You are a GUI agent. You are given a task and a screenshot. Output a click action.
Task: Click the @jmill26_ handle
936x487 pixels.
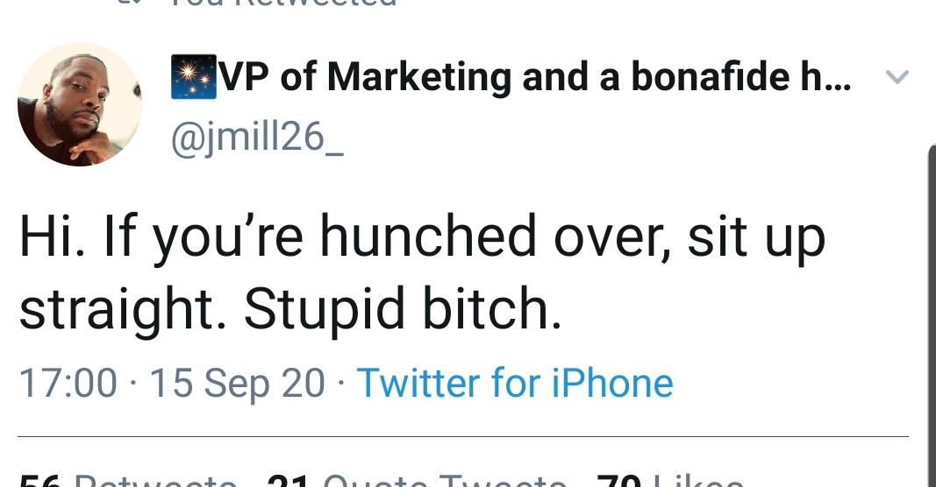coord(256,138)
